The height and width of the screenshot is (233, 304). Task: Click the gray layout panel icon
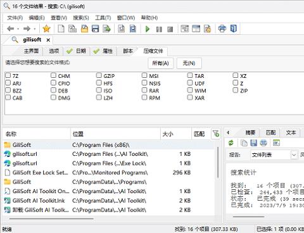click(x=185, y=28)
